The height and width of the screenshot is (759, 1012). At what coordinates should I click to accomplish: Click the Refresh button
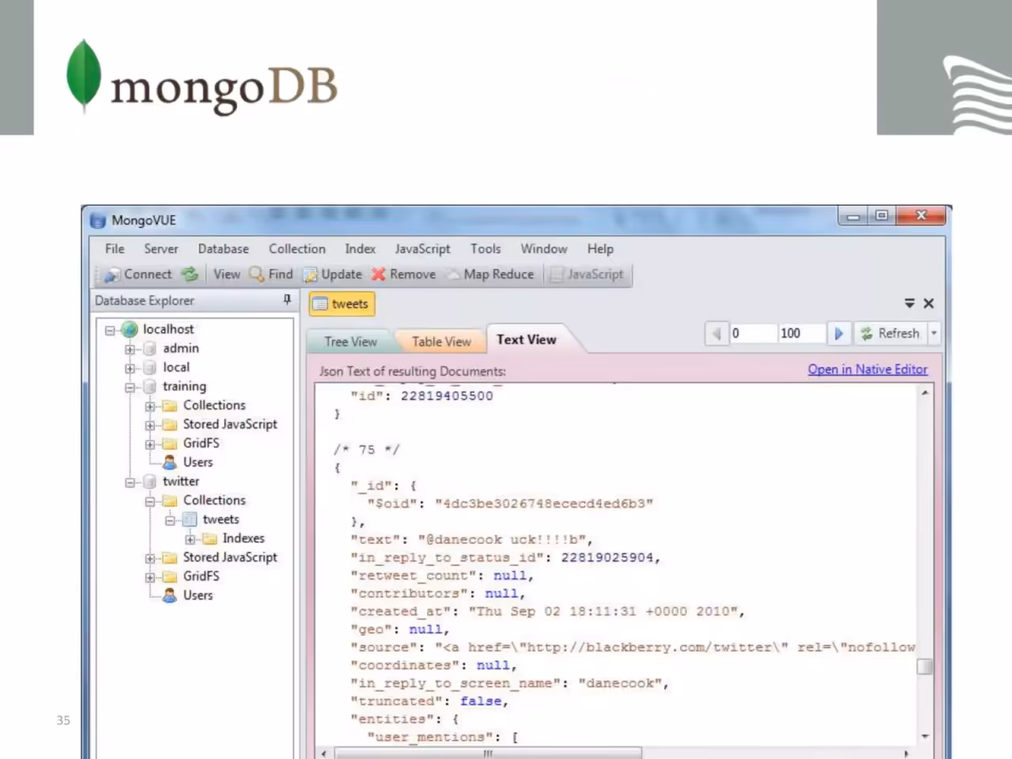890,334
